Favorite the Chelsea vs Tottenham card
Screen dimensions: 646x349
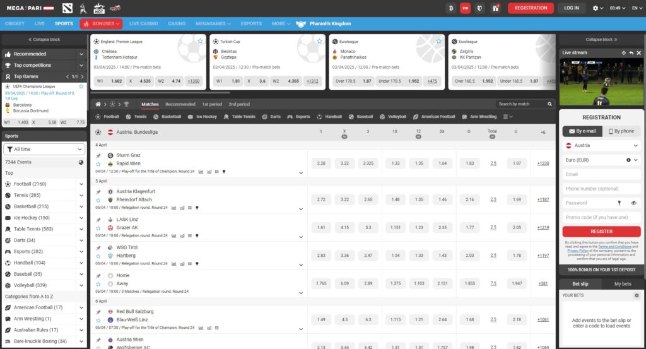pyautogui.click(x=200, y=41)
